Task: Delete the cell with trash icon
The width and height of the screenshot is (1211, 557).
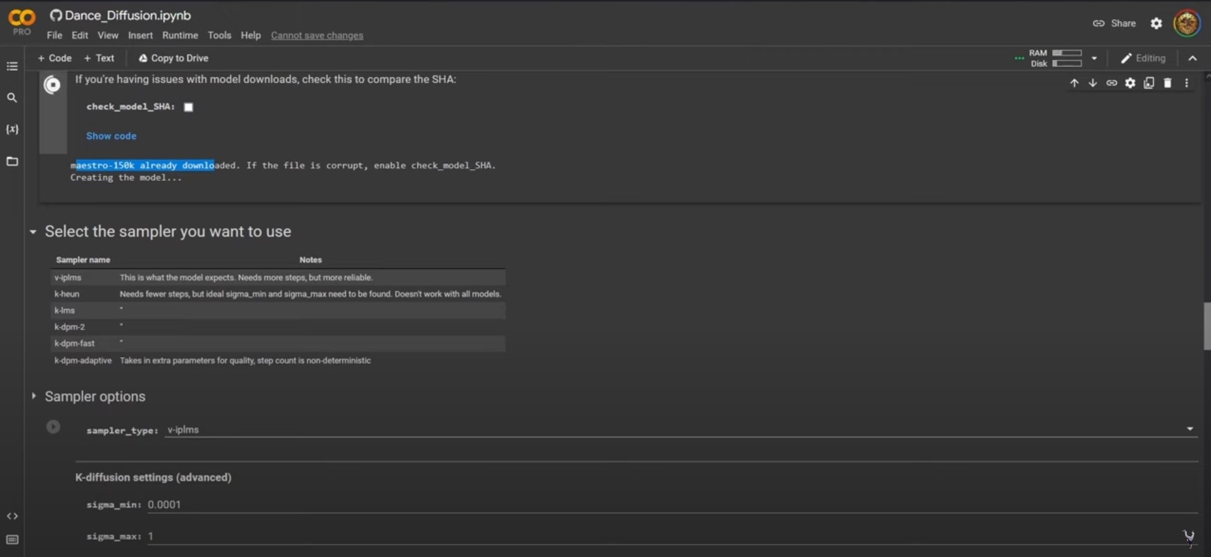Action: [x=1167, y=83]
